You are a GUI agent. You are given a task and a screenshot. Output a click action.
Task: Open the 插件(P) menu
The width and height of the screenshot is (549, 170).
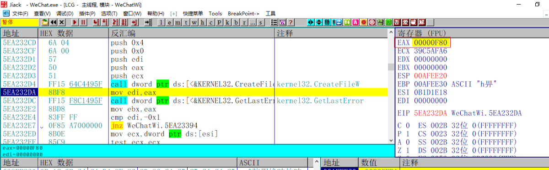[x=87, y=14]
